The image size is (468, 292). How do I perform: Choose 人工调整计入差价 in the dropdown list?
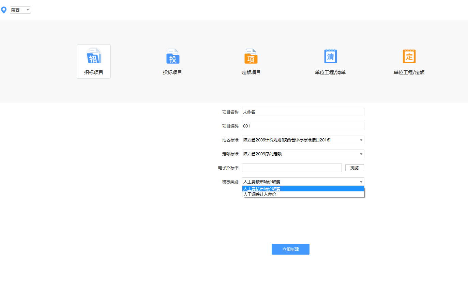pos(303,194)
